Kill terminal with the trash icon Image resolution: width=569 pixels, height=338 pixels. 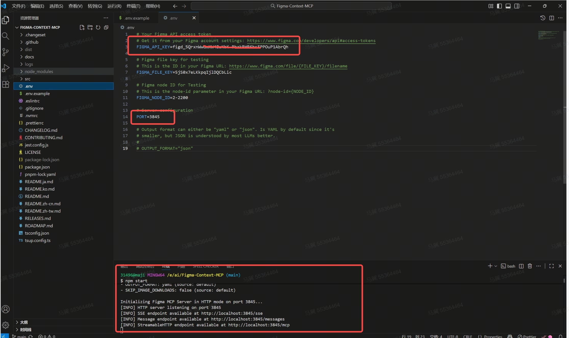[530, 266]
